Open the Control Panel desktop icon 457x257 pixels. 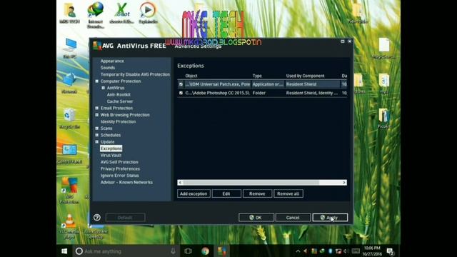pos(69,153)
